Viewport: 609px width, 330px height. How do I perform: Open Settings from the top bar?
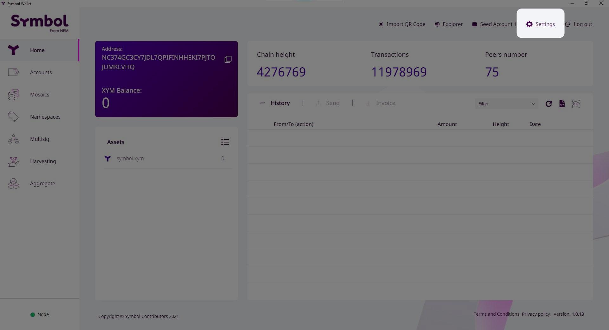click(x=540, y=24)
